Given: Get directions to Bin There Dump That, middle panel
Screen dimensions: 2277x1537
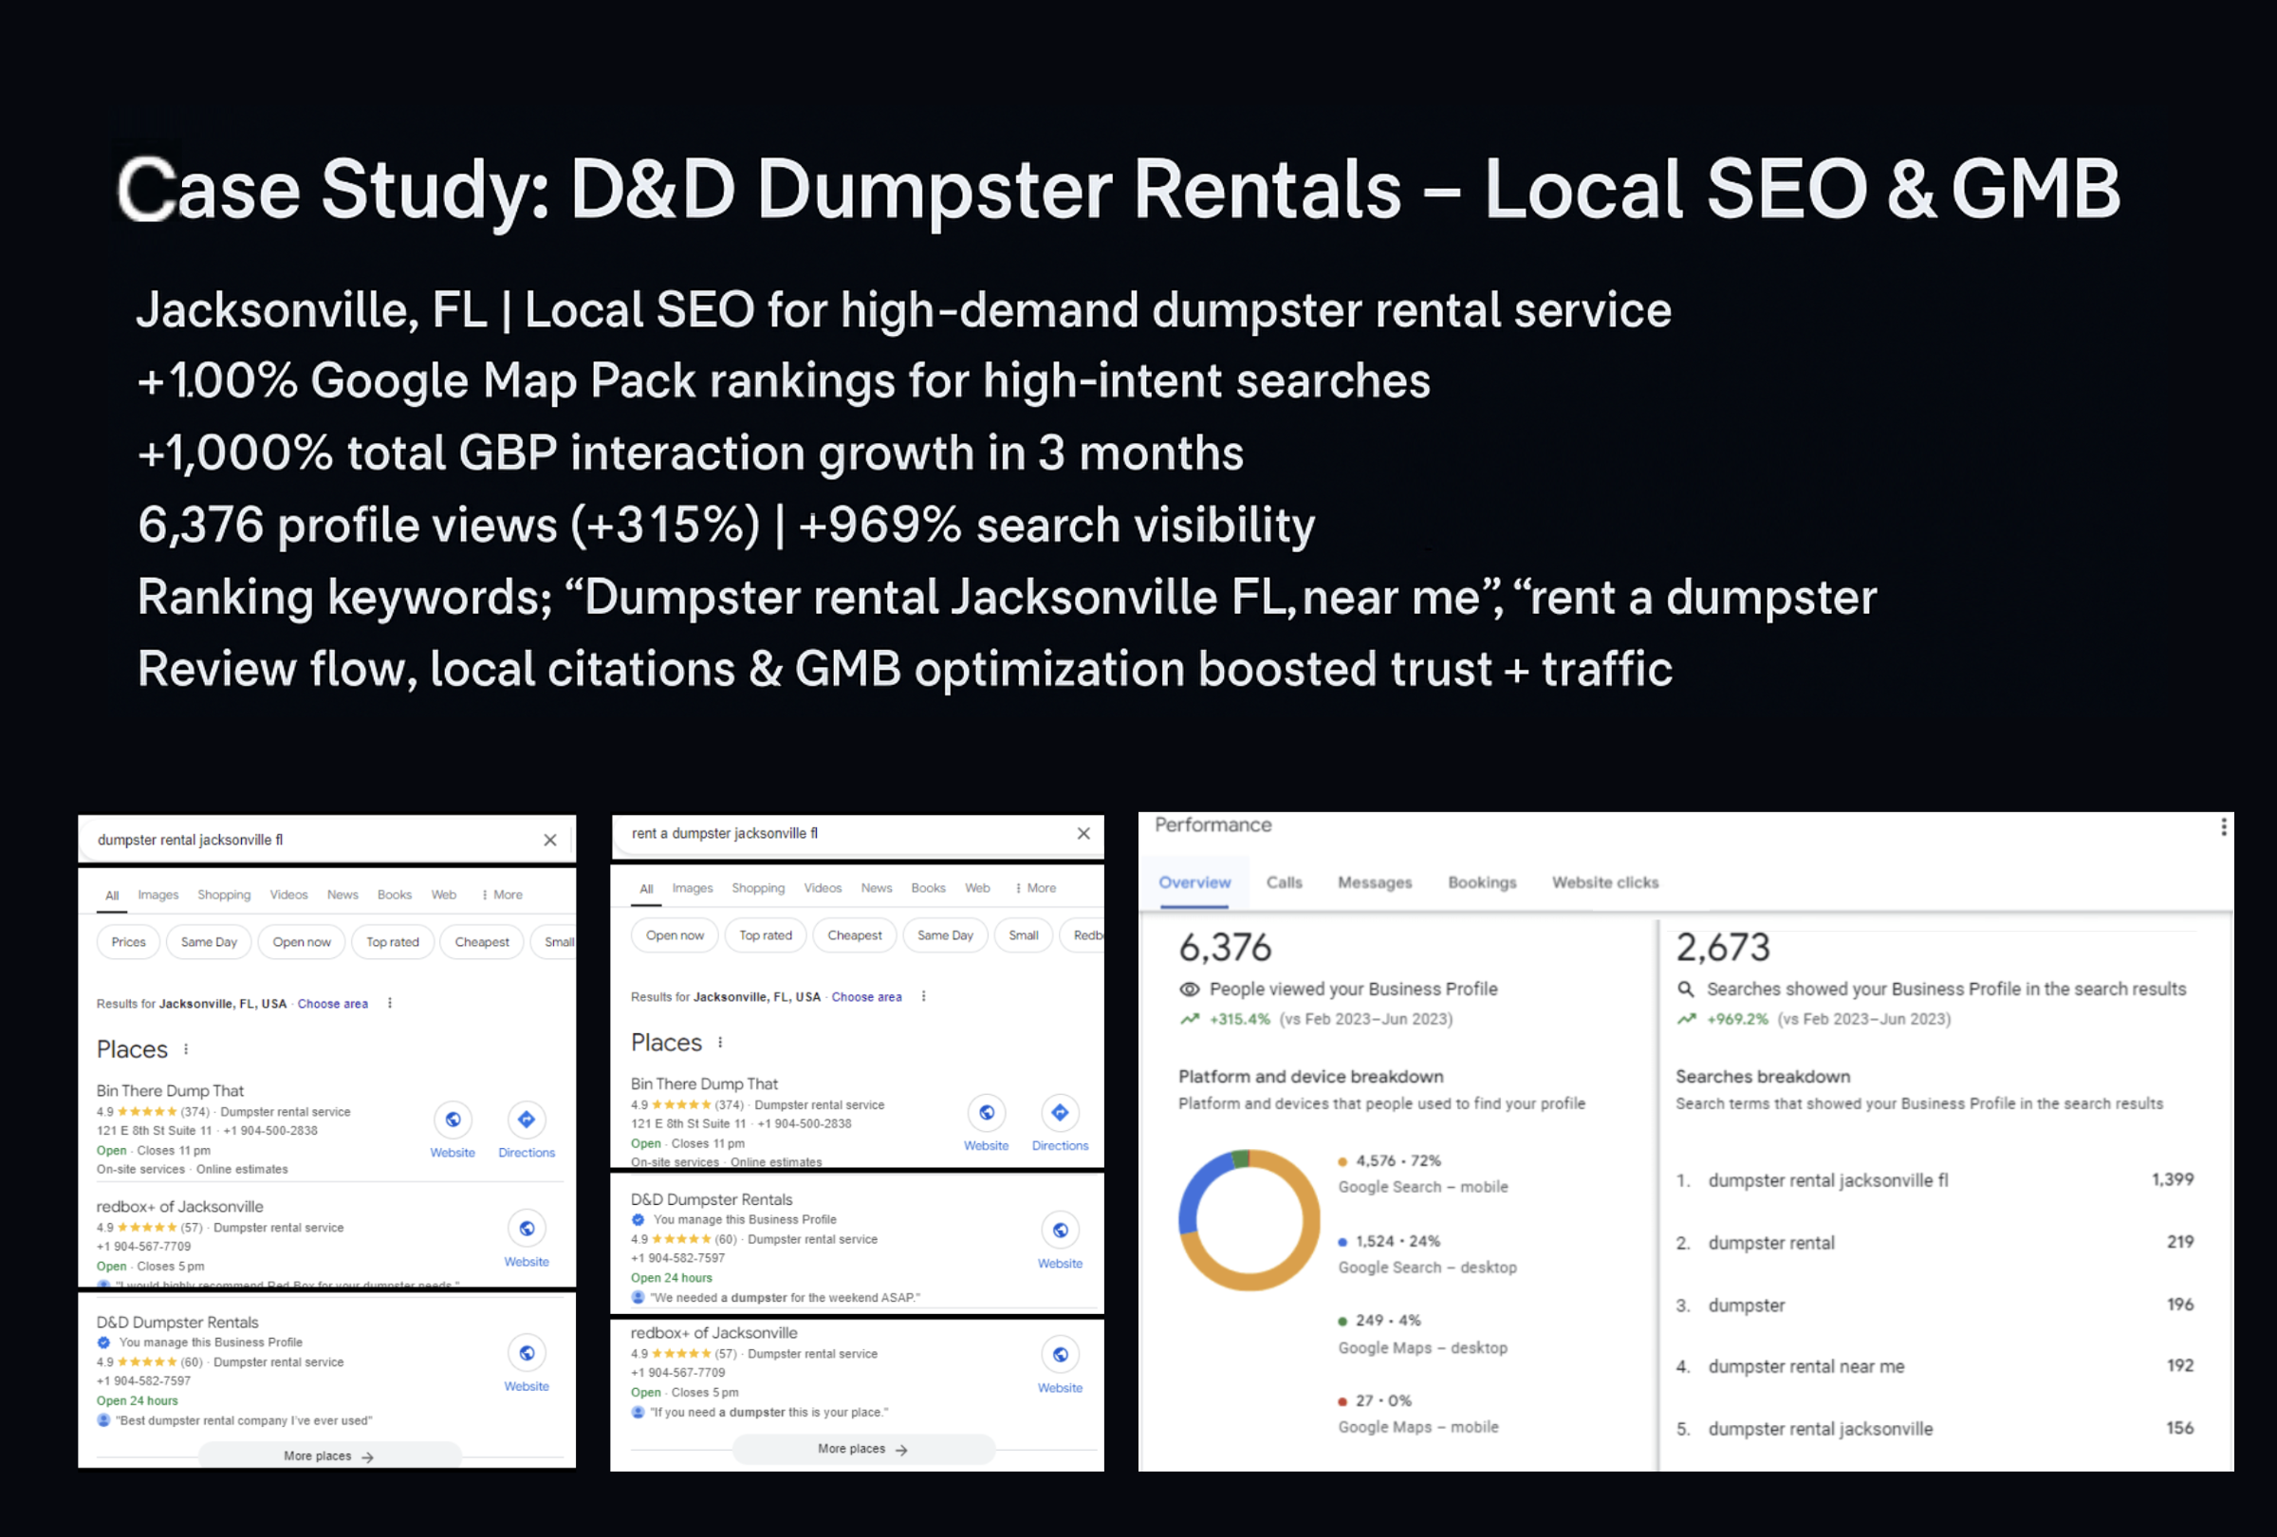Looking at the screenshot, I should coord(1060,1113).
